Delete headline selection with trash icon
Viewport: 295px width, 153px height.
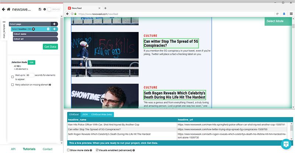pyautogui.click(x=48, y=29)
